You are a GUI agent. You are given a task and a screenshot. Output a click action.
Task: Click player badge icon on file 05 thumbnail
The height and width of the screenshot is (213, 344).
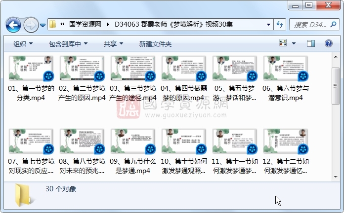pos(252,76)
